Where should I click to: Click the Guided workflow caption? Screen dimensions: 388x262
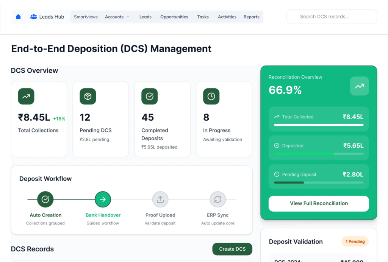tap(103, 223)
